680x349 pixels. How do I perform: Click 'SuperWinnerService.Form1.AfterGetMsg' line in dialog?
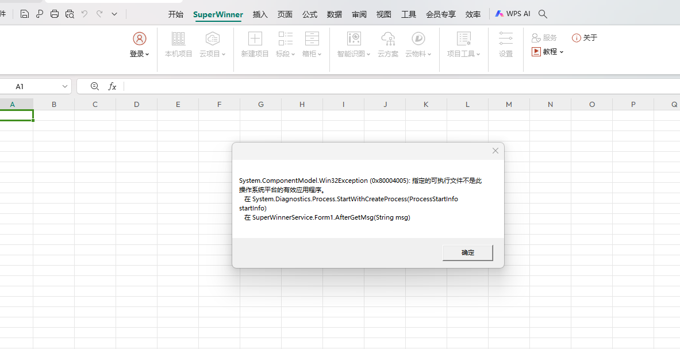click(x=327, y=217)
